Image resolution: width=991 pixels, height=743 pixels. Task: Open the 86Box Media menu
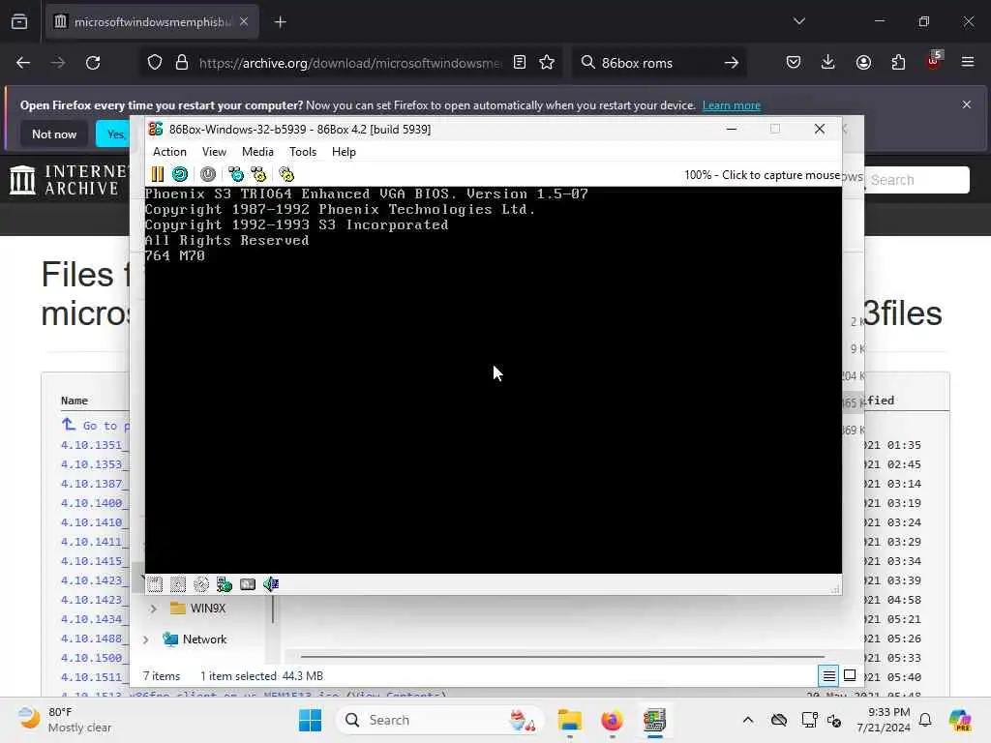click(257, 152)
